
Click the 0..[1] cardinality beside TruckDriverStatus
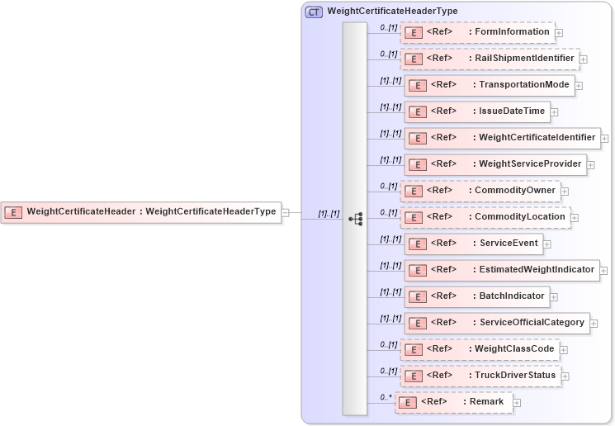[389, 371]
